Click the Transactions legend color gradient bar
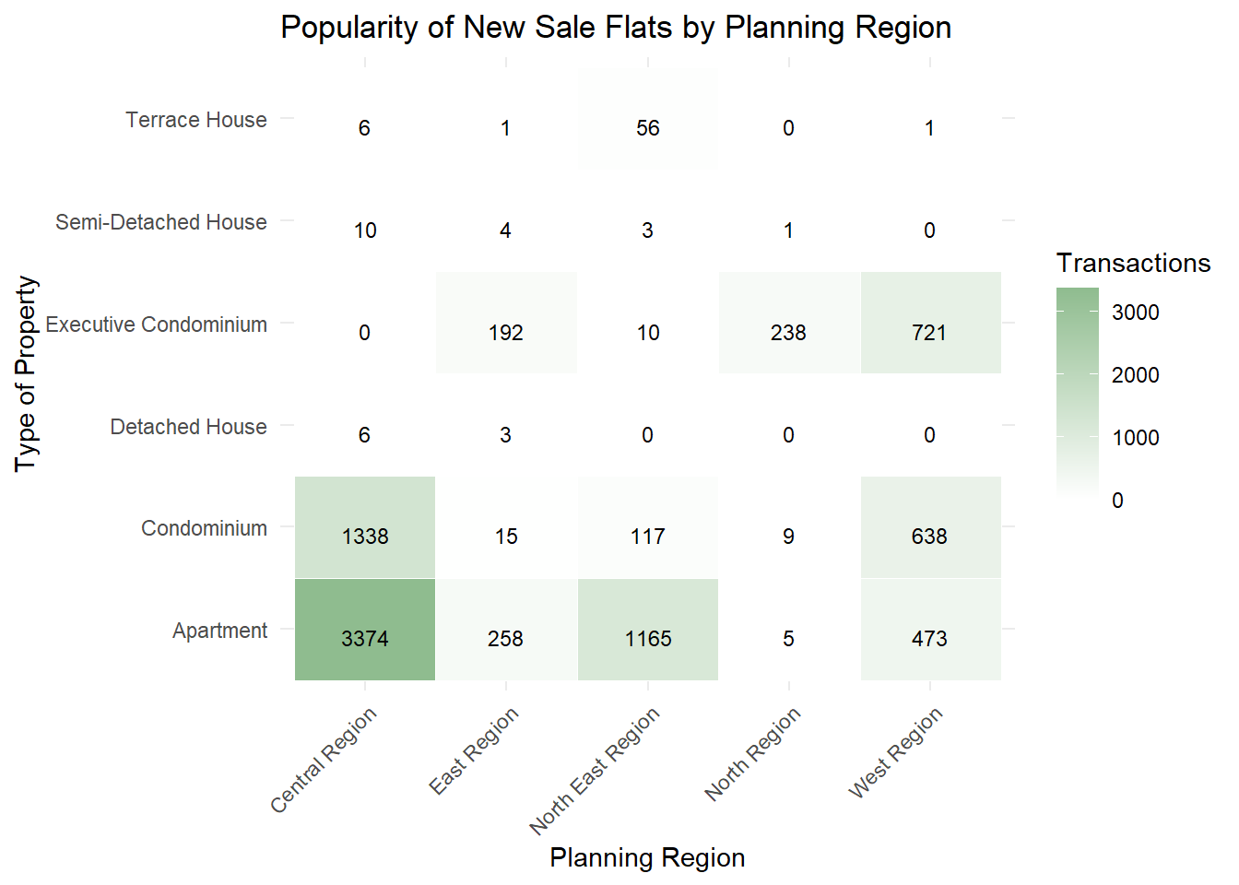This screenshot has height=885, width=1239. click(x=1078, y=394)
